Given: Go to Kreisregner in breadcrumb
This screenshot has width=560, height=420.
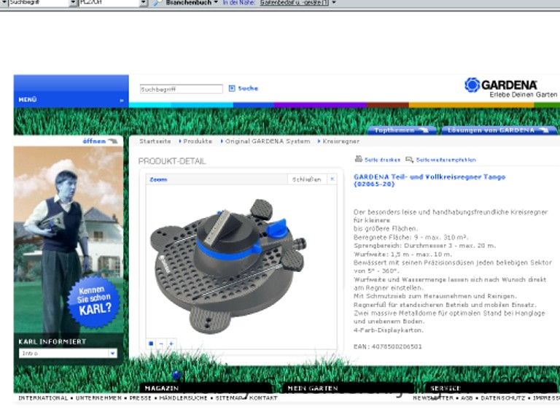Looking at the screenshot, I should pyautogui.click(x=341, y=141).
